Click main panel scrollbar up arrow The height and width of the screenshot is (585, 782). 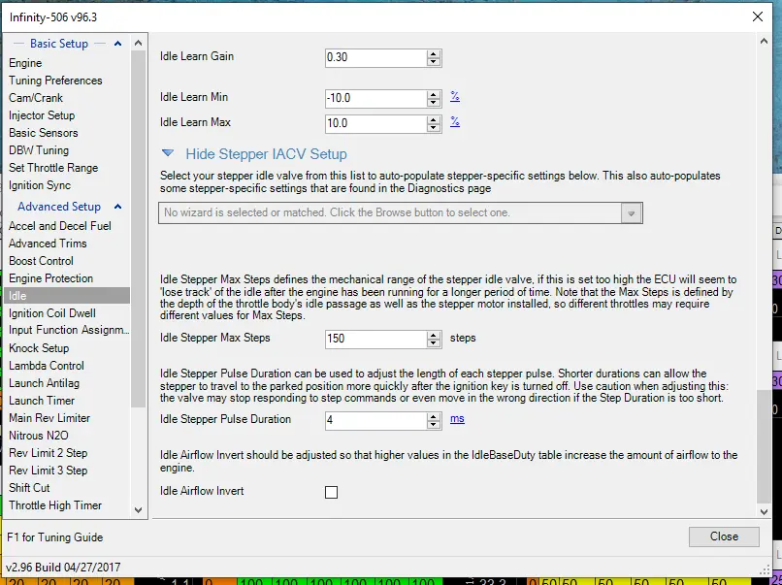pos(764,42)
